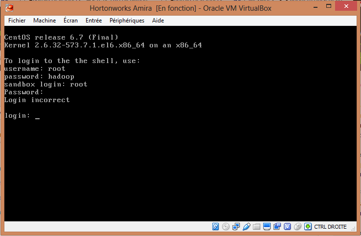Open the Entrée menu

click(94, 21)
